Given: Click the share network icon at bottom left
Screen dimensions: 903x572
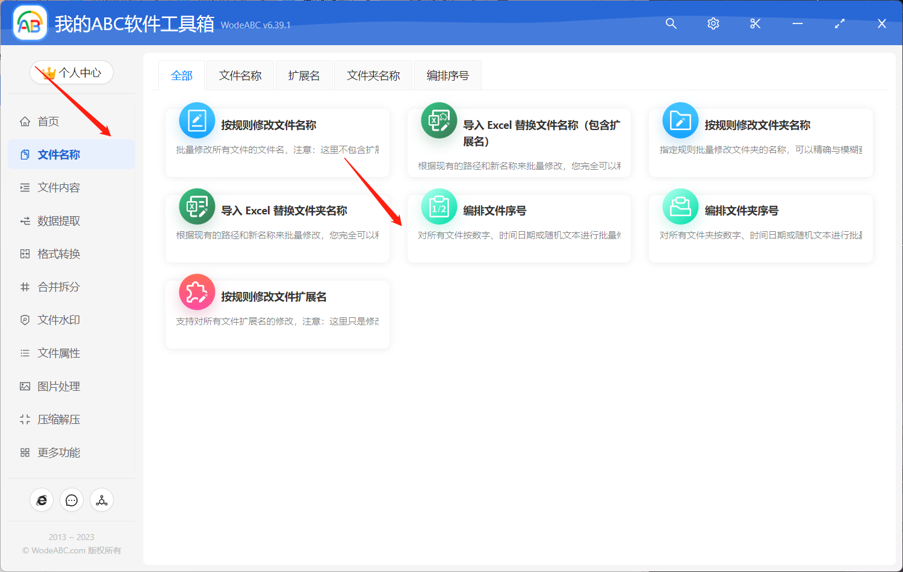Looking at the screenshot, I should (x=101, y=500).
